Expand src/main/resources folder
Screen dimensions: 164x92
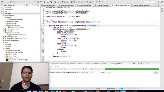[4, 29]
